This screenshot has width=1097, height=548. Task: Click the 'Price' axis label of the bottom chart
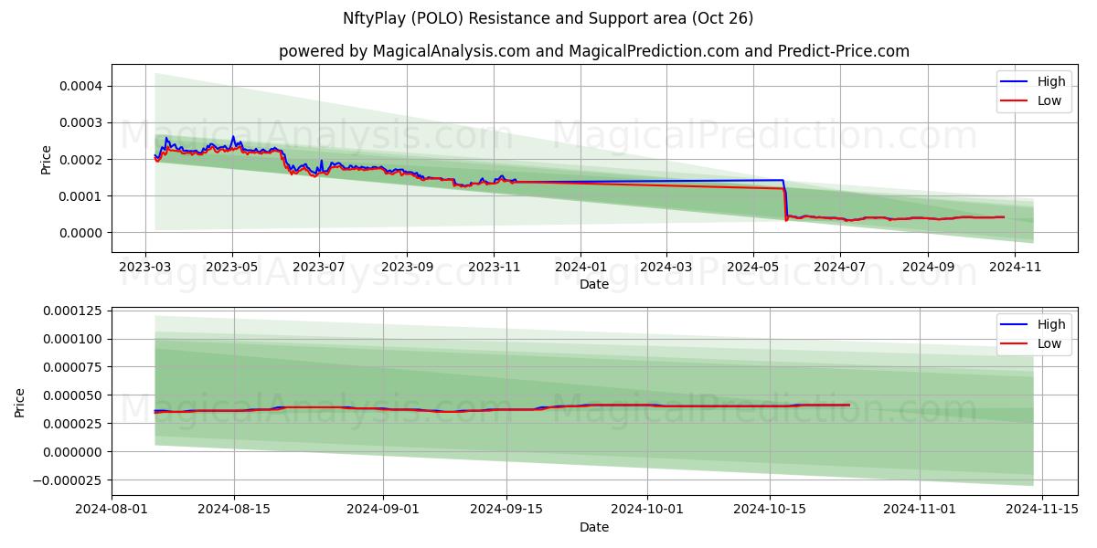tap(21, 403)
